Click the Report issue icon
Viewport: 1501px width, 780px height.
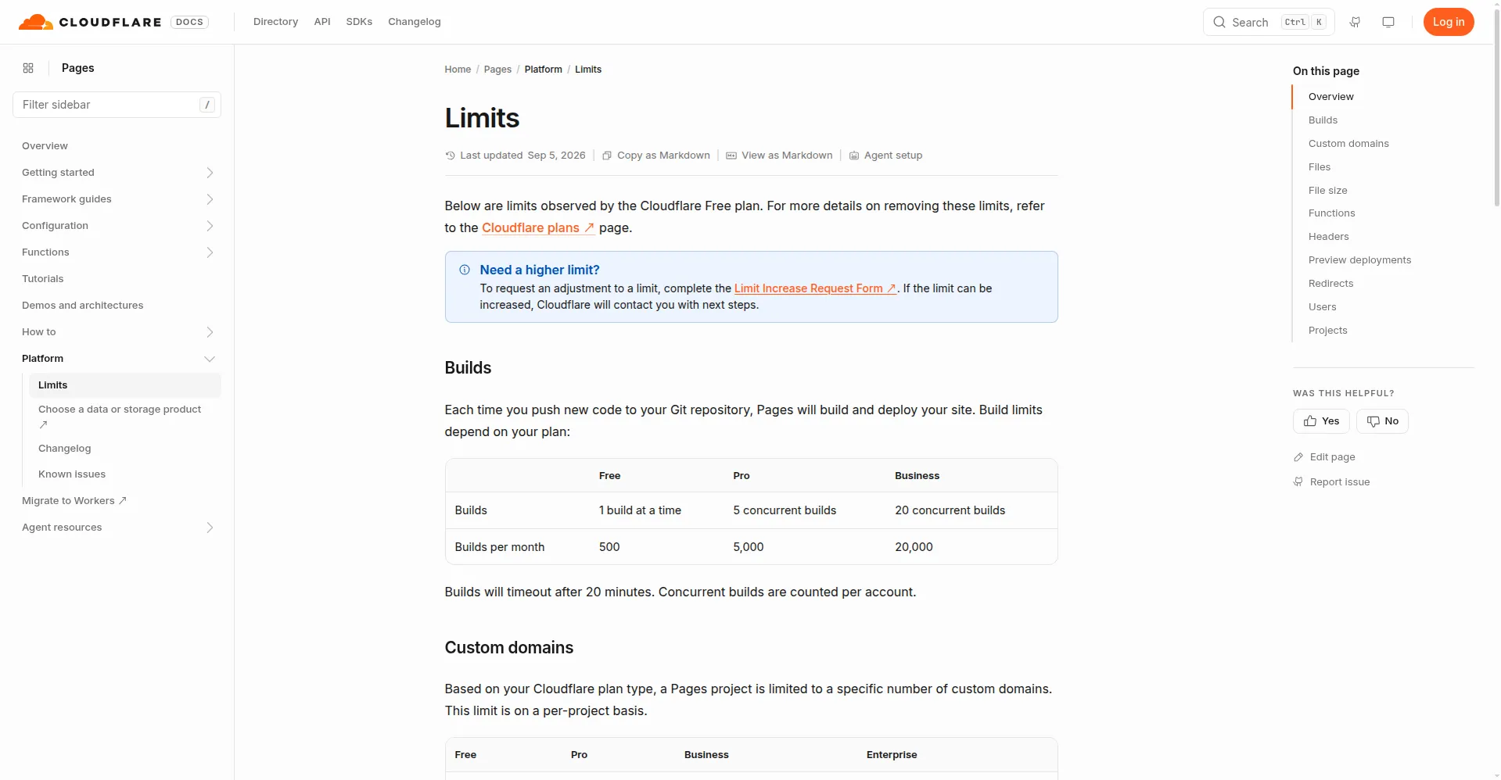tap(1298, 482)
